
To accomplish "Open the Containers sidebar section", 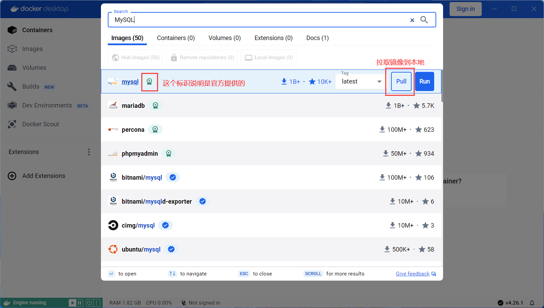I will (37, 30).
